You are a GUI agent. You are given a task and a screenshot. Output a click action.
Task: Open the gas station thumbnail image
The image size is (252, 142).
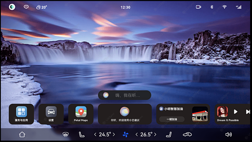pyautogui.click(x=200, y=114)
